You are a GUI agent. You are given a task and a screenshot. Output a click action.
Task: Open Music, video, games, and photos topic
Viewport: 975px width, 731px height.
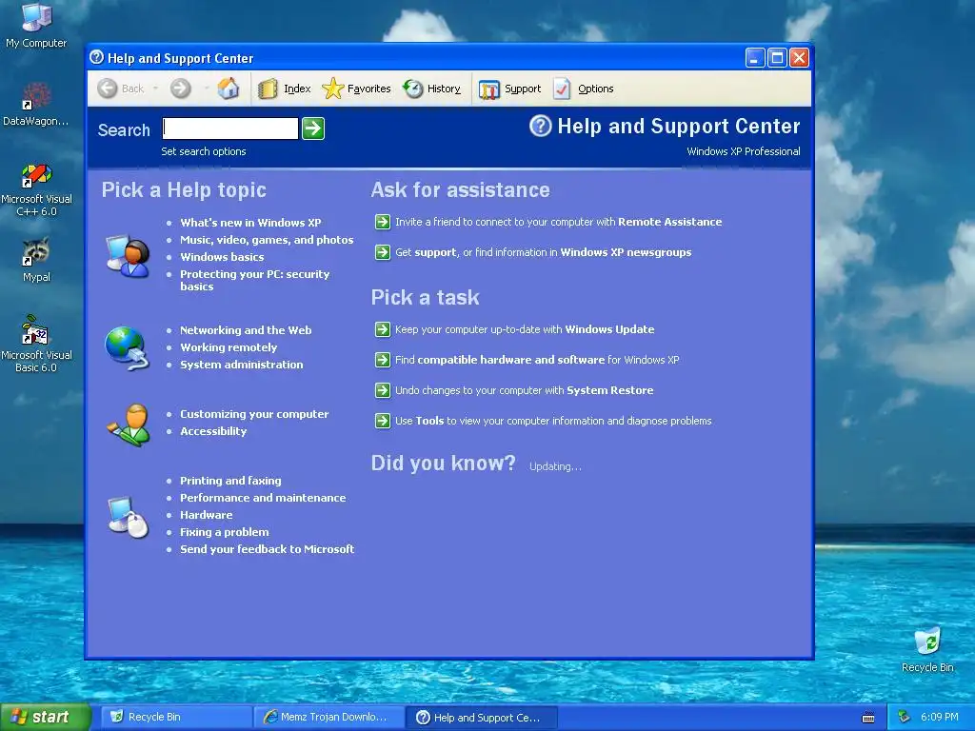[x=267, y=240]
